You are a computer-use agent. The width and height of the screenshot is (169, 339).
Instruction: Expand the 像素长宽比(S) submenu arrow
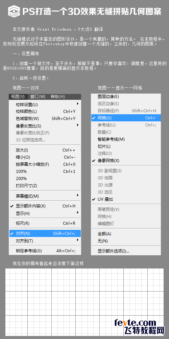pos(78,125)
